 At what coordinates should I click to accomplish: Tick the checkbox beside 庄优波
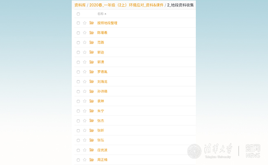tap(78, 150)
